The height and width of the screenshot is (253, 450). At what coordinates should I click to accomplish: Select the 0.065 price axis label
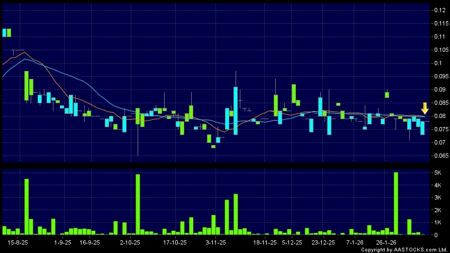click(x=440, y=156)
